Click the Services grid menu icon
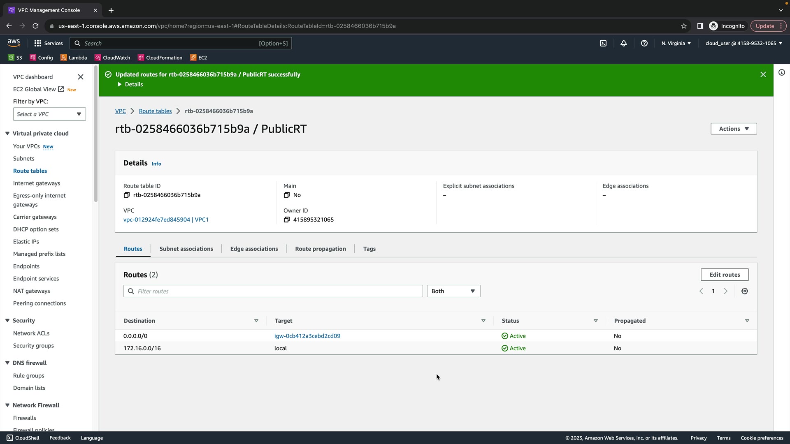 coord(38,43)
